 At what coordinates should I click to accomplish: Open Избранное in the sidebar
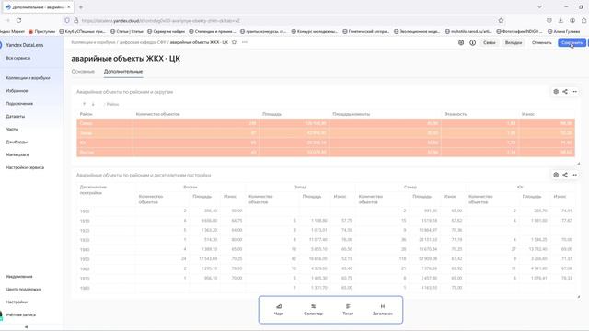click(17, 91)
